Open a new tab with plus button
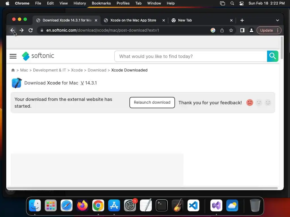The width and height of the screenshot is (290, 217). [242, 20]
